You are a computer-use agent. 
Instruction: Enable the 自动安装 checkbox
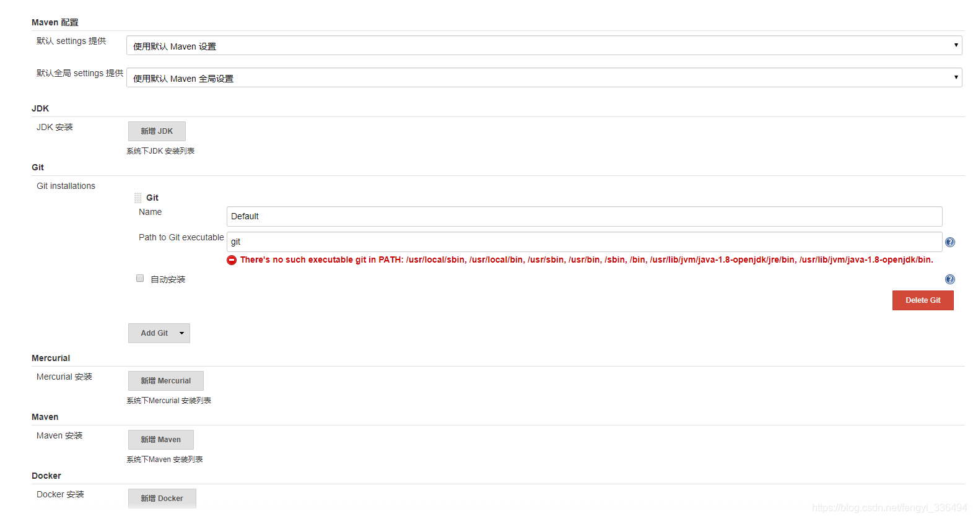[x=140, y=279]
